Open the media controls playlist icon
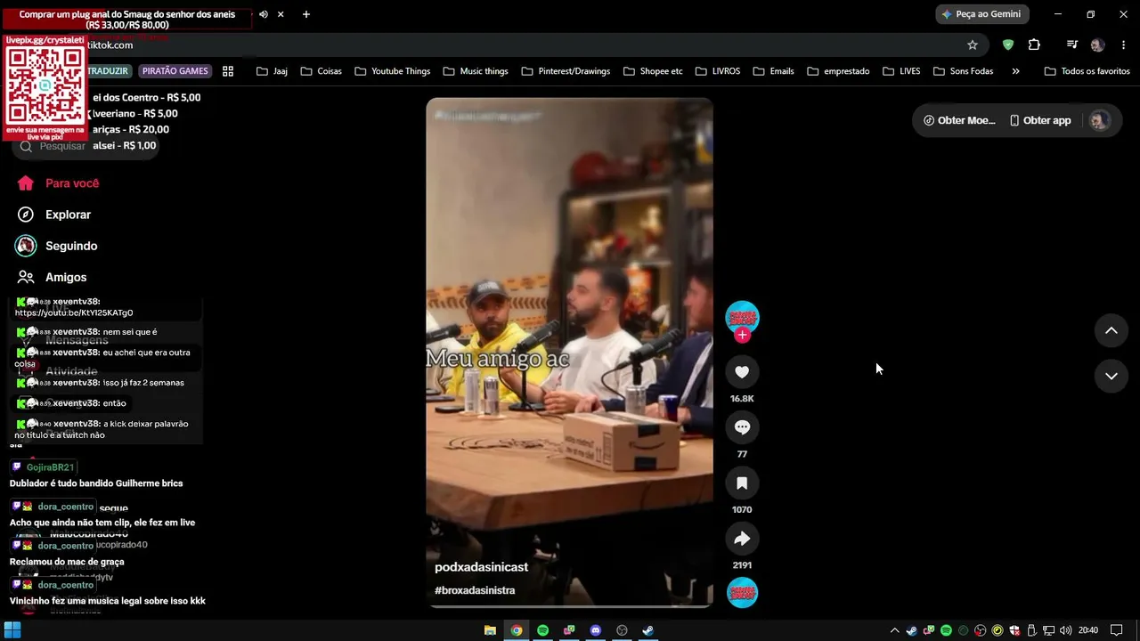 (1072, 45)
